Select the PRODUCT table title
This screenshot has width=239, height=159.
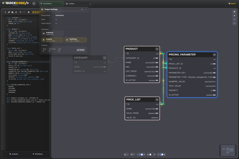point(131,49)
